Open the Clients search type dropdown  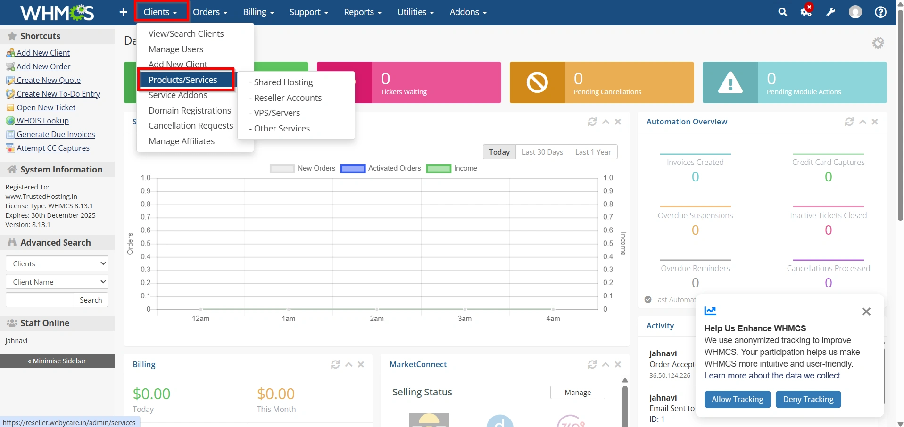click(x=57, y=263)
